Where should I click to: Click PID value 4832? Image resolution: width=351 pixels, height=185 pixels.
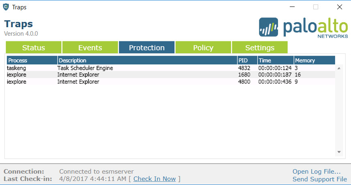tap(244, 68)
